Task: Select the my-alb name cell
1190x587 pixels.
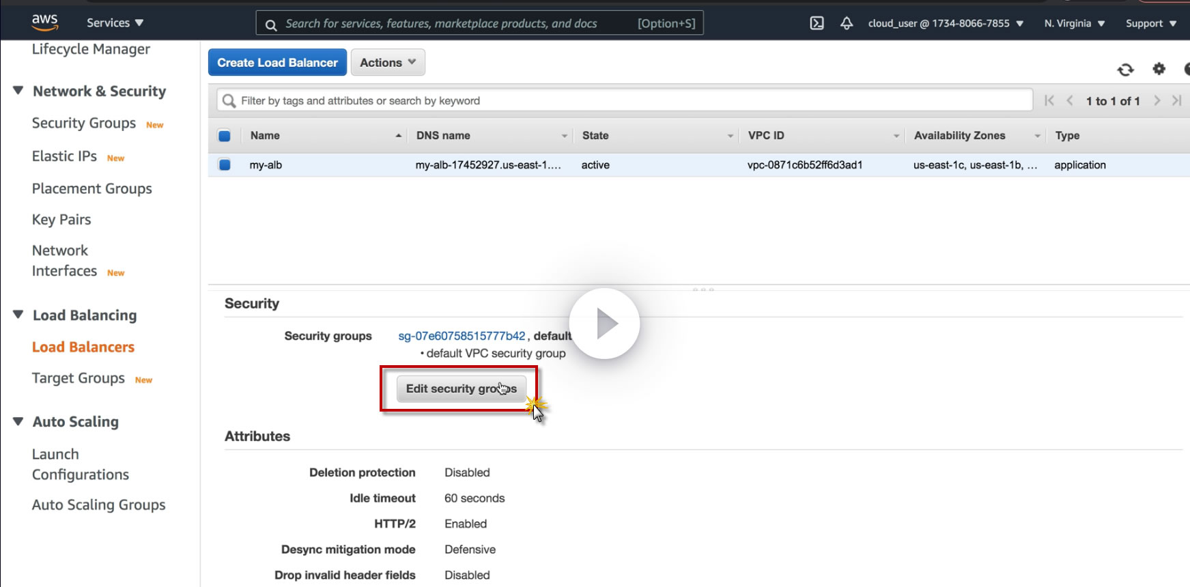Action: coord(266,165)
